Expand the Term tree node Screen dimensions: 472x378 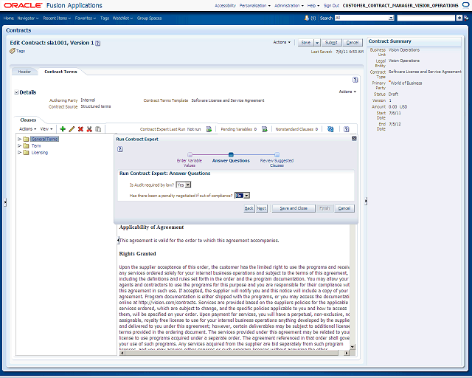point(20,146)
